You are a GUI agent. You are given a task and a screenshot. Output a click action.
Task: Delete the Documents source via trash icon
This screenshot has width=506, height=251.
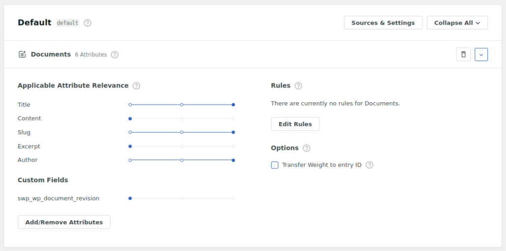pos(463,55)
